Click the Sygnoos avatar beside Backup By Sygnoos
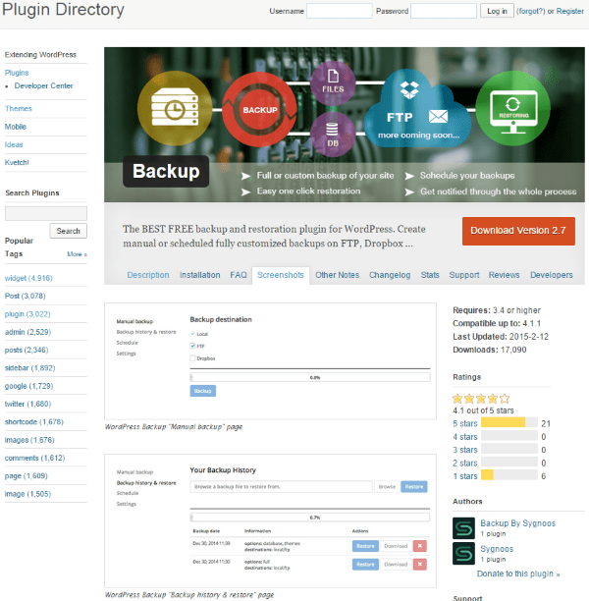Screen dimensions: 589x601 point(463,528)
